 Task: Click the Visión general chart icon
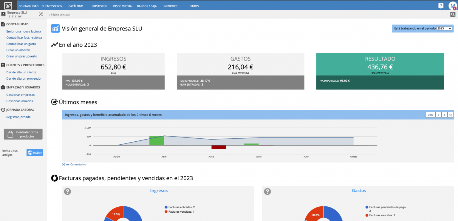(x=55, y=29)
